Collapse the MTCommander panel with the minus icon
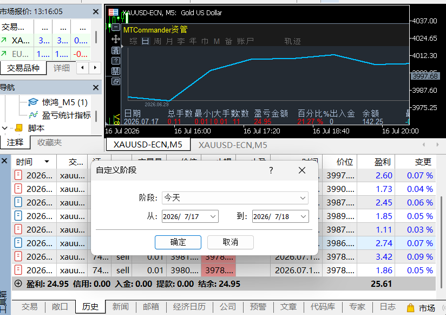 (116, 27)
